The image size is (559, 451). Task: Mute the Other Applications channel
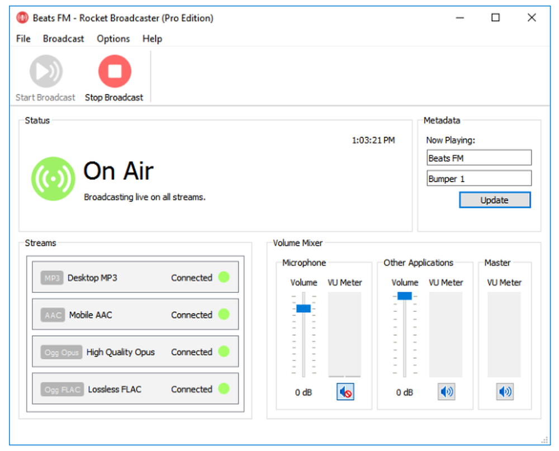446,392
